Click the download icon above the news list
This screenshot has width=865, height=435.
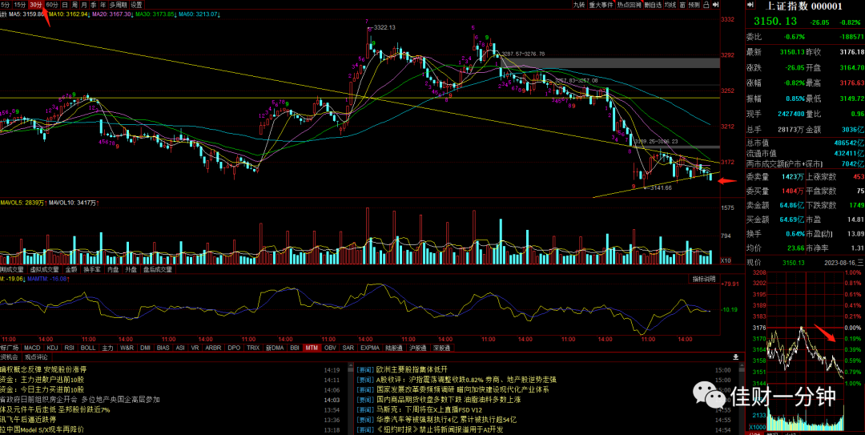point(735,356)
